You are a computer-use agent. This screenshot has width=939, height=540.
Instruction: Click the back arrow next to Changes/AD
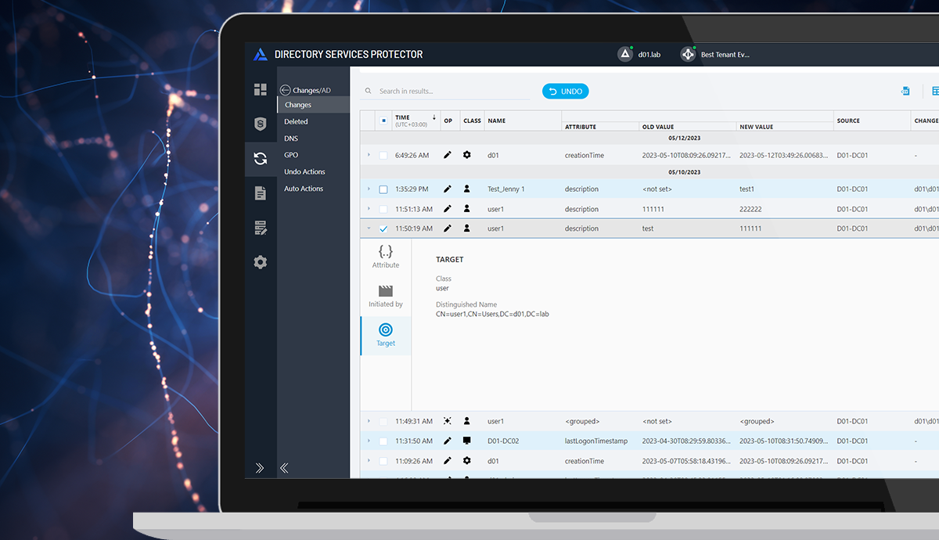[x=285, y=90]
